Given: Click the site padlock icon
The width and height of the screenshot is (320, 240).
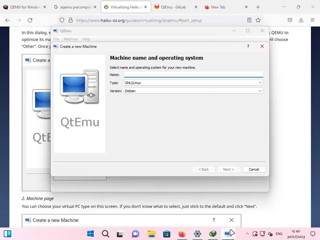Looking at the screenshot, I should point(71,20).
